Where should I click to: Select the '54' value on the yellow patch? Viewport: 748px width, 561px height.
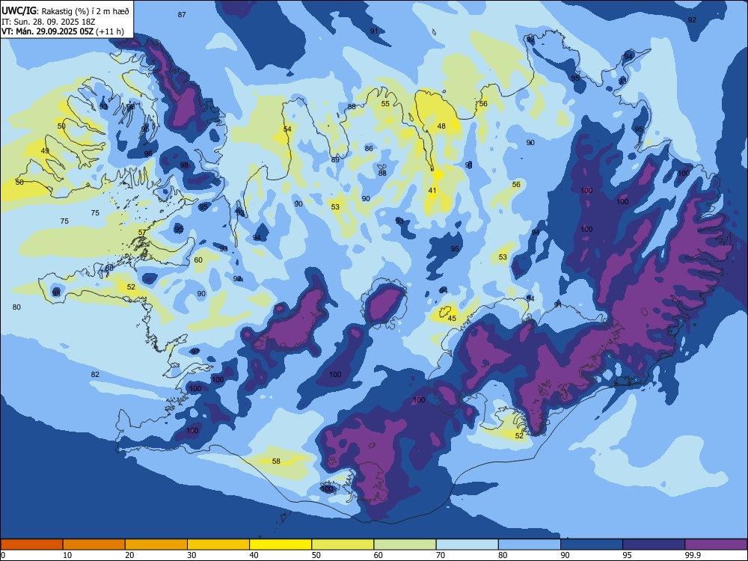pyautogui.click(x=287, y=129)
